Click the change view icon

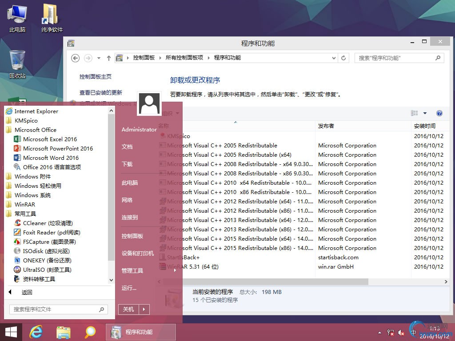(415, 113)
